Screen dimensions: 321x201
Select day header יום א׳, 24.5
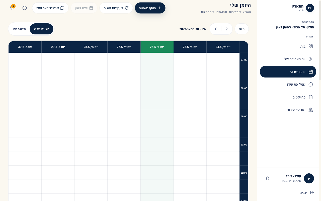click(223, 47)
